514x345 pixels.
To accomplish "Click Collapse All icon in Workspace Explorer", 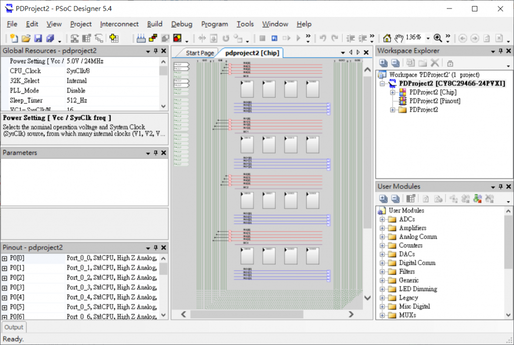I will [396, 63].
